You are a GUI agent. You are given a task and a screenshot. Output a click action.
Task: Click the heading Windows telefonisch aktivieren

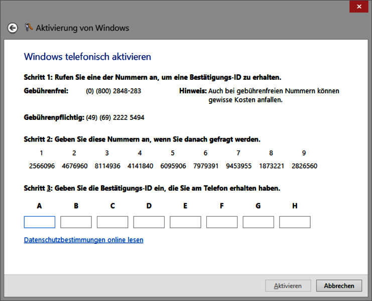click(87, 57)
